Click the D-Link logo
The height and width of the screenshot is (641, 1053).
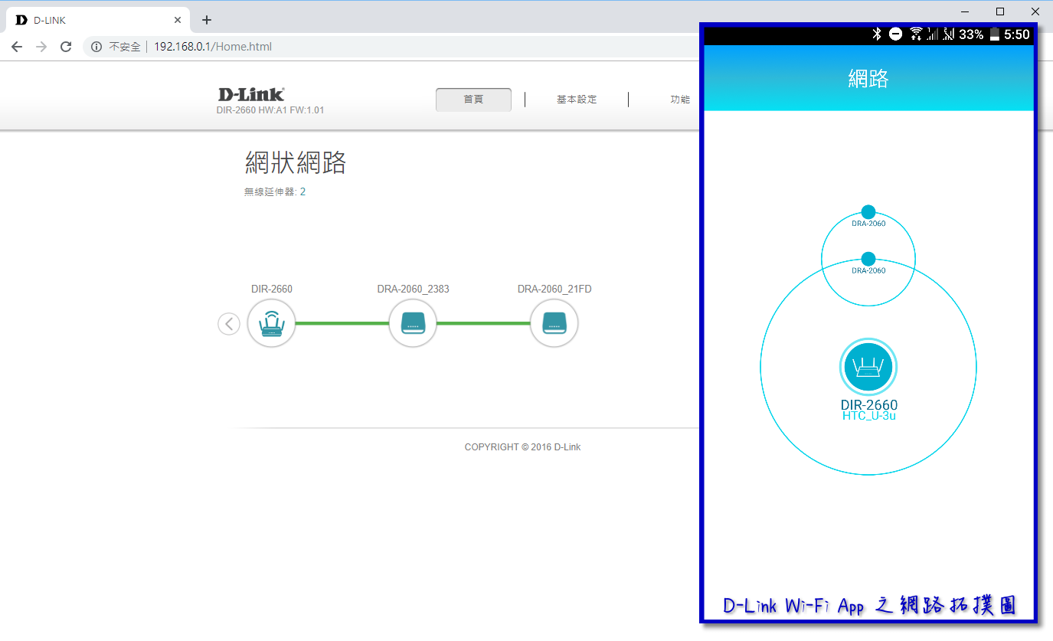(x=251, y=94)
